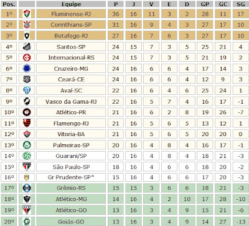Image resolution: width=249 pixels, height=226 pixels.
Task: Open the Internacional-RS red badge
Action: 27,57
